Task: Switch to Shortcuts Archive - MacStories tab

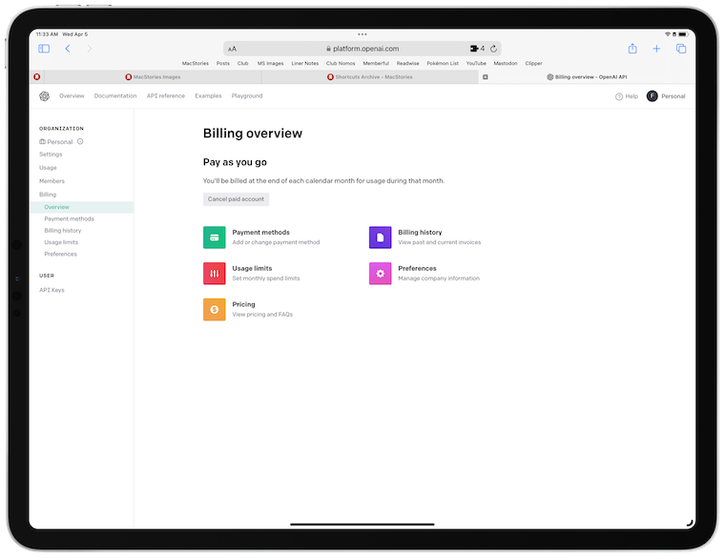Action: click(x=369, y=76)
